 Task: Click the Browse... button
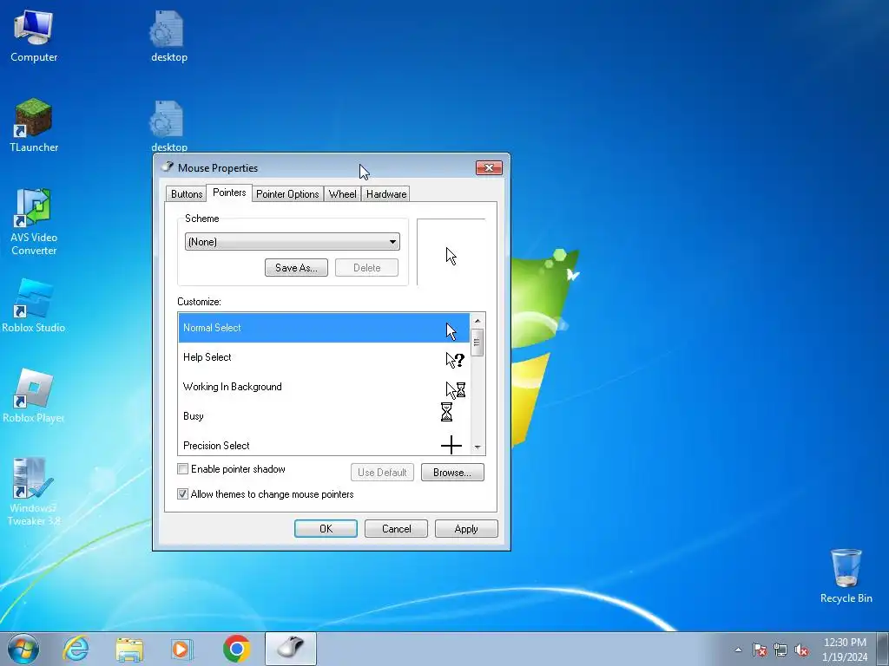[452, 473]
